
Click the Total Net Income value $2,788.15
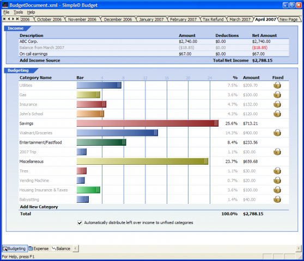coord(262,60)
